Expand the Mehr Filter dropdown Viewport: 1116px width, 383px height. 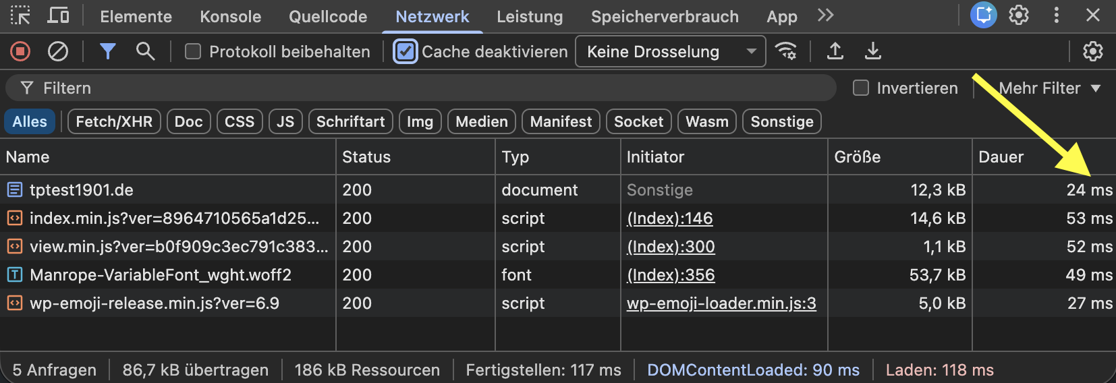(x=1049, y=88)
